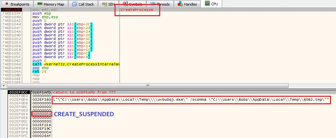Select the 'ret 28' instruction

click(x=39, y=72)
